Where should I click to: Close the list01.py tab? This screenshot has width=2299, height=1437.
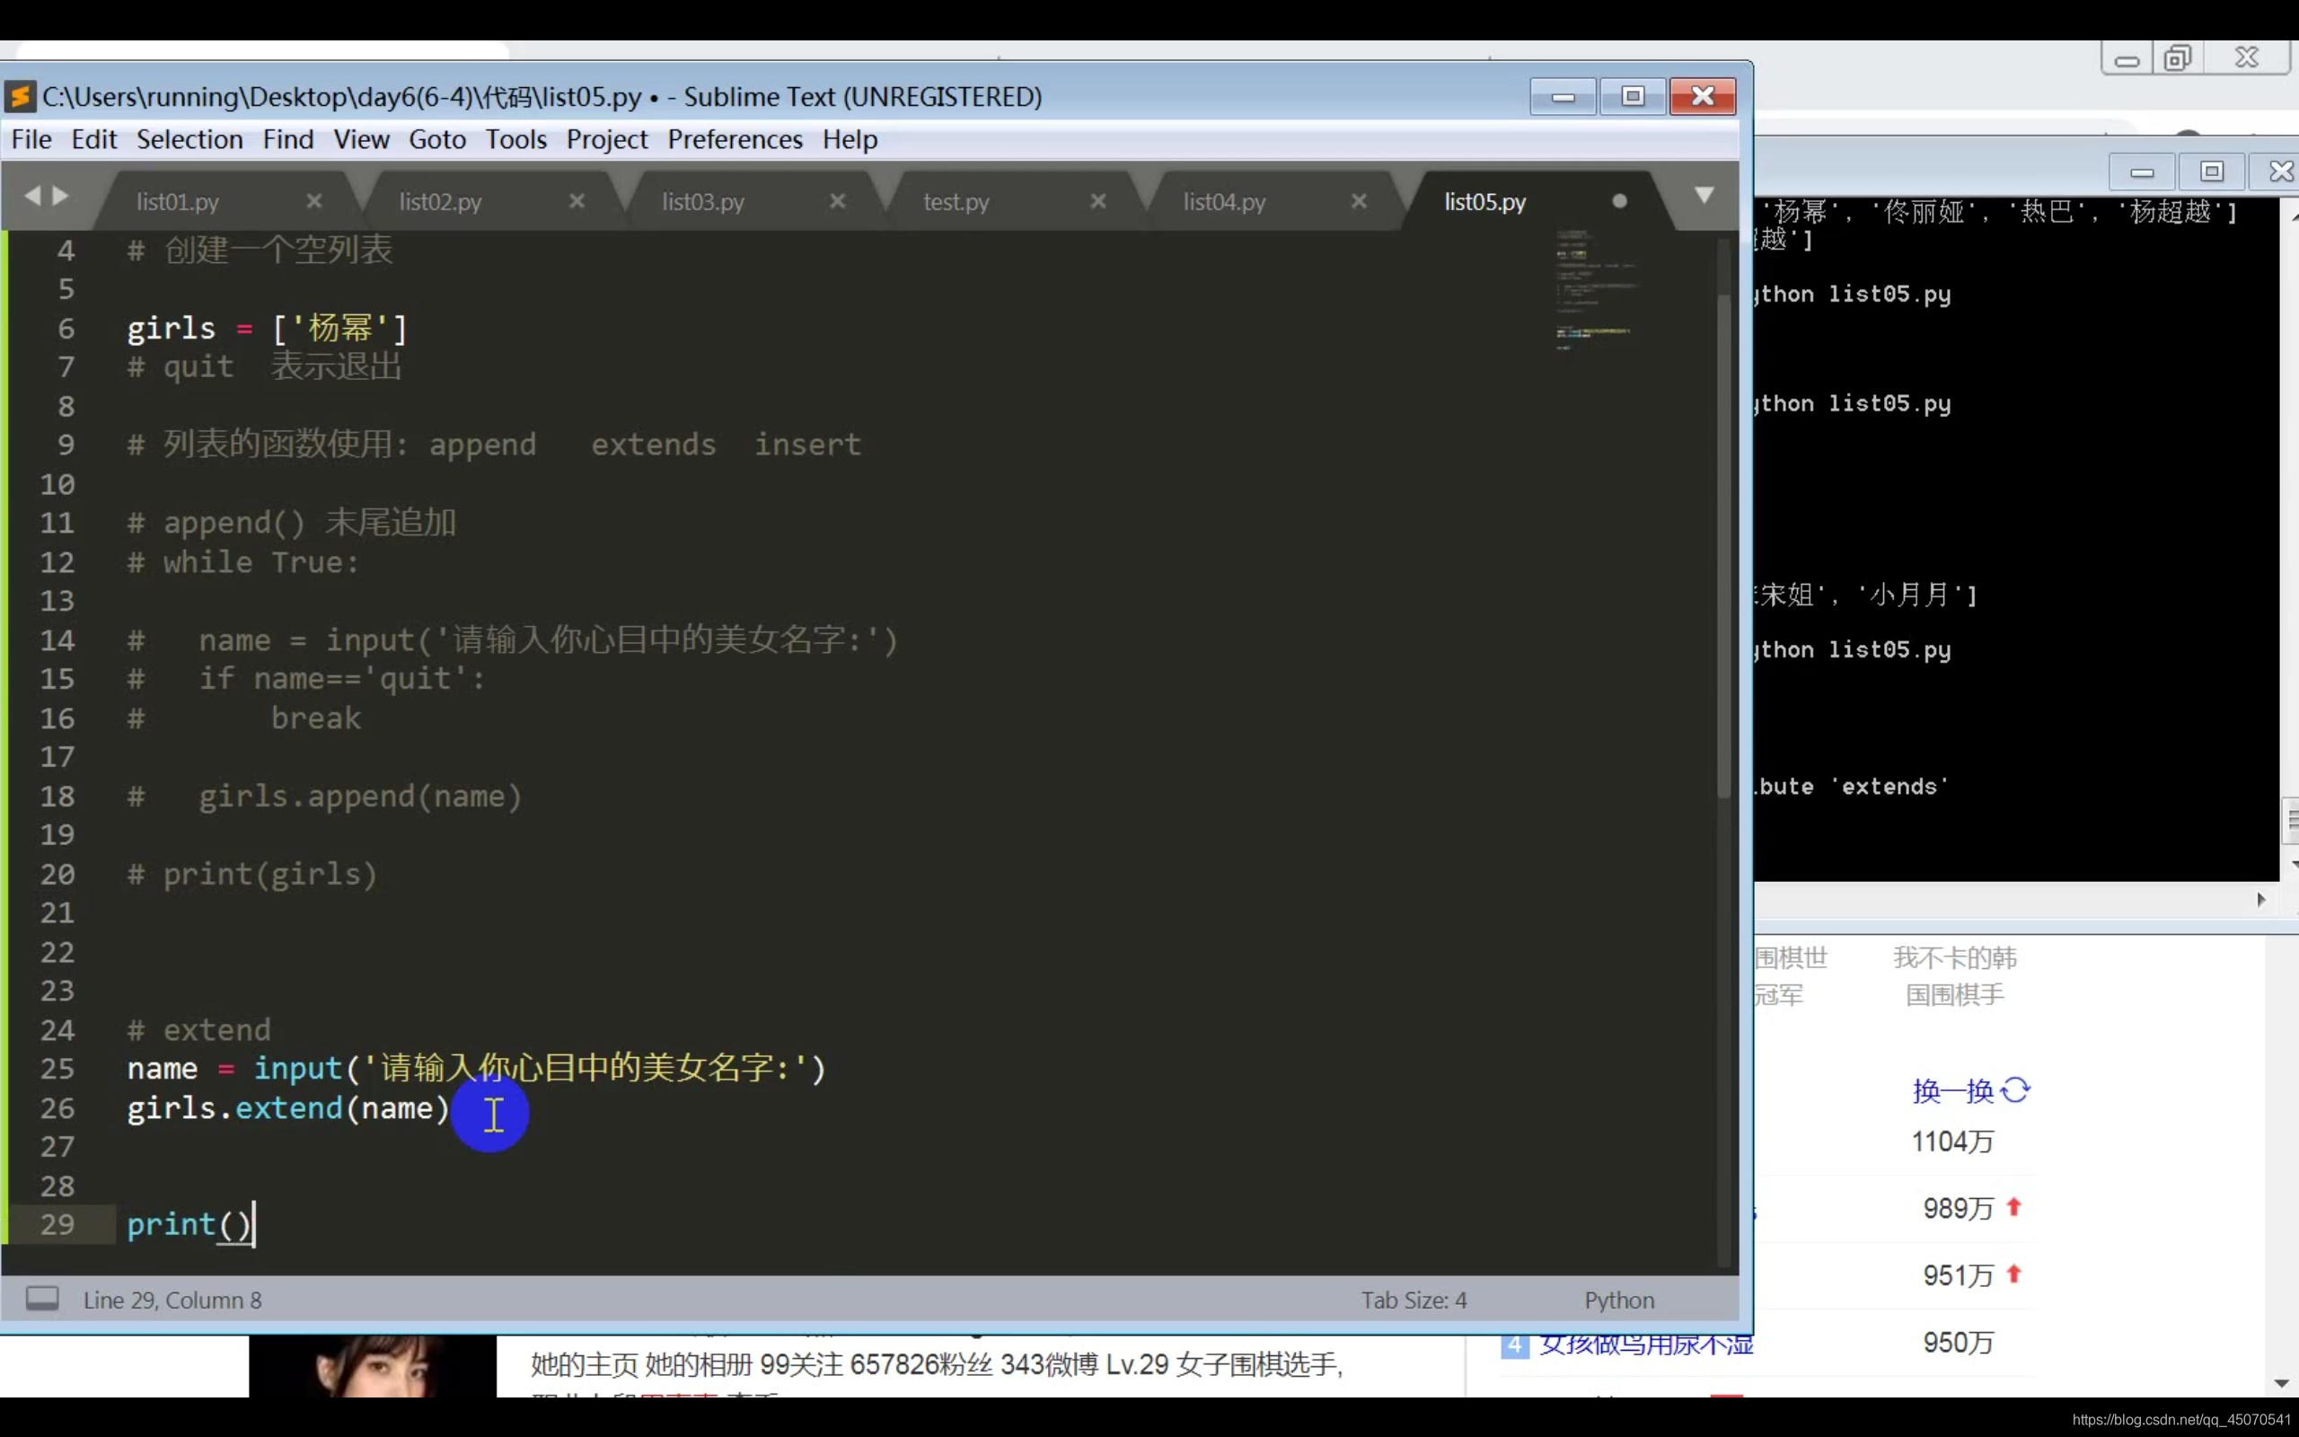tap(314, 201)
